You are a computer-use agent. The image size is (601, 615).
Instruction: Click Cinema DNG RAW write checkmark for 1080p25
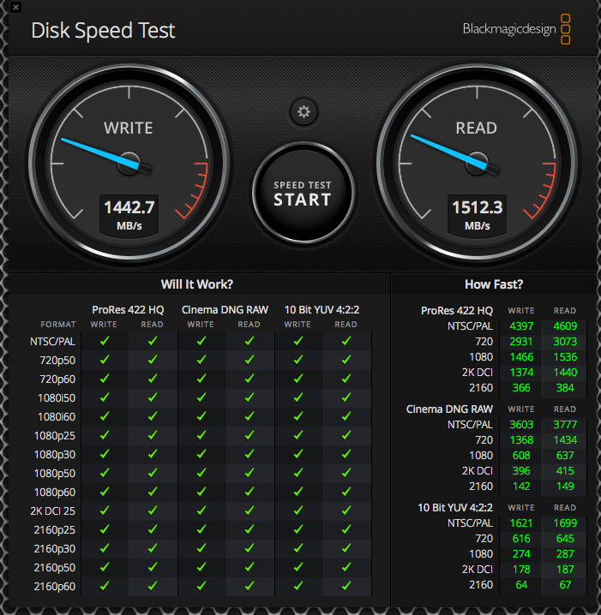[201, 435]
